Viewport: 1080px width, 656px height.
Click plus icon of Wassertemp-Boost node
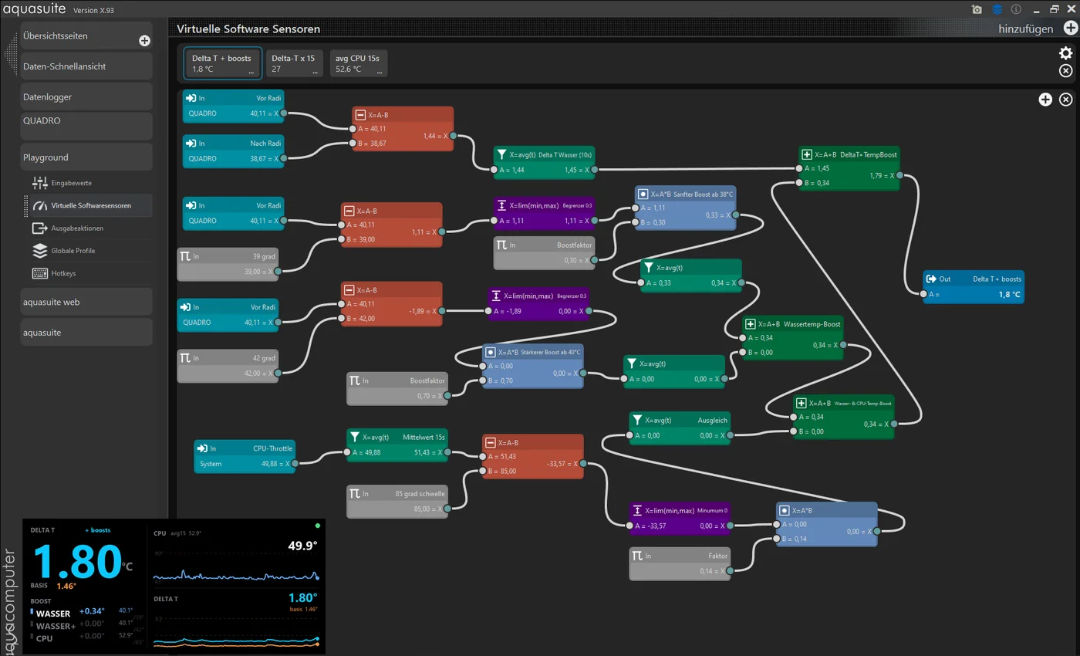(x=751, y=324)
